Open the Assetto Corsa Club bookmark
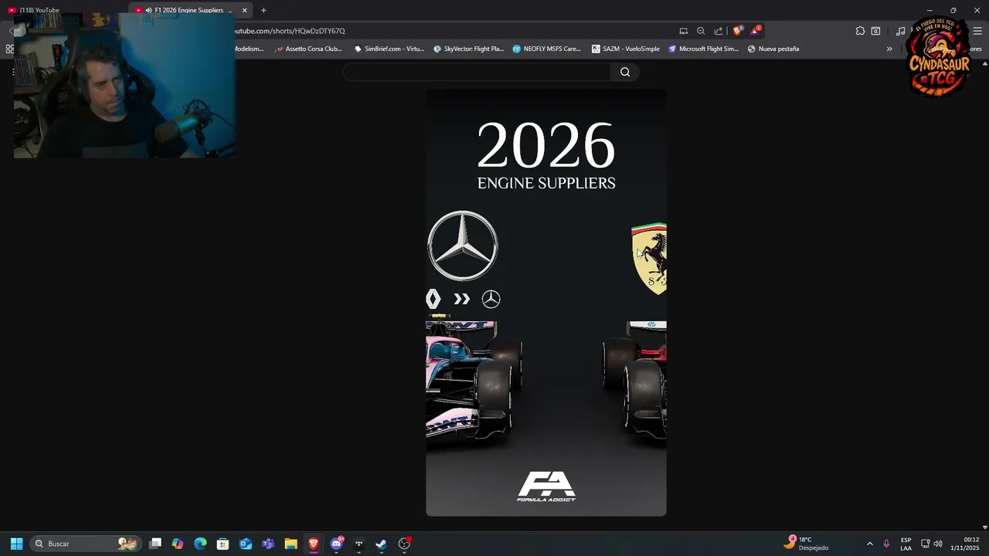This screenshot has width=989, height=556. (x=308, y=49)
